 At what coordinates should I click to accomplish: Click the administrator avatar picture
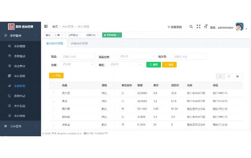[239, 27]
